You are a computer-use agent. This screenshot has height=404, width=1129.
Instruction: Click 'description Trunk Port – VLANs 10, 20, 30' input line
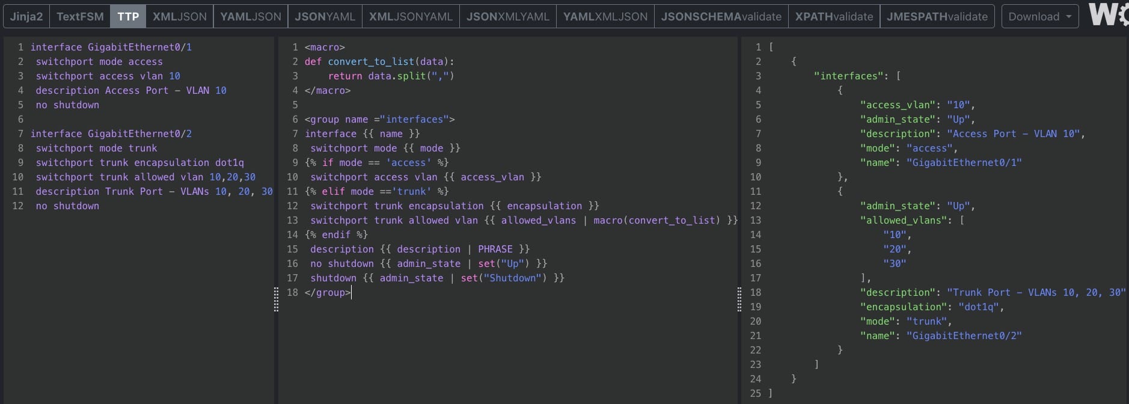154,191
